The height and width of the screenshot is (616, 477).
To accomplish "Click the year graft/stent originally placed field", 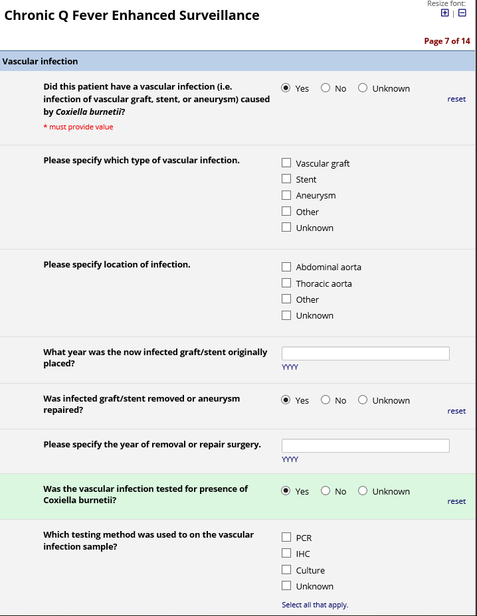I will click(x=365, y=353).
